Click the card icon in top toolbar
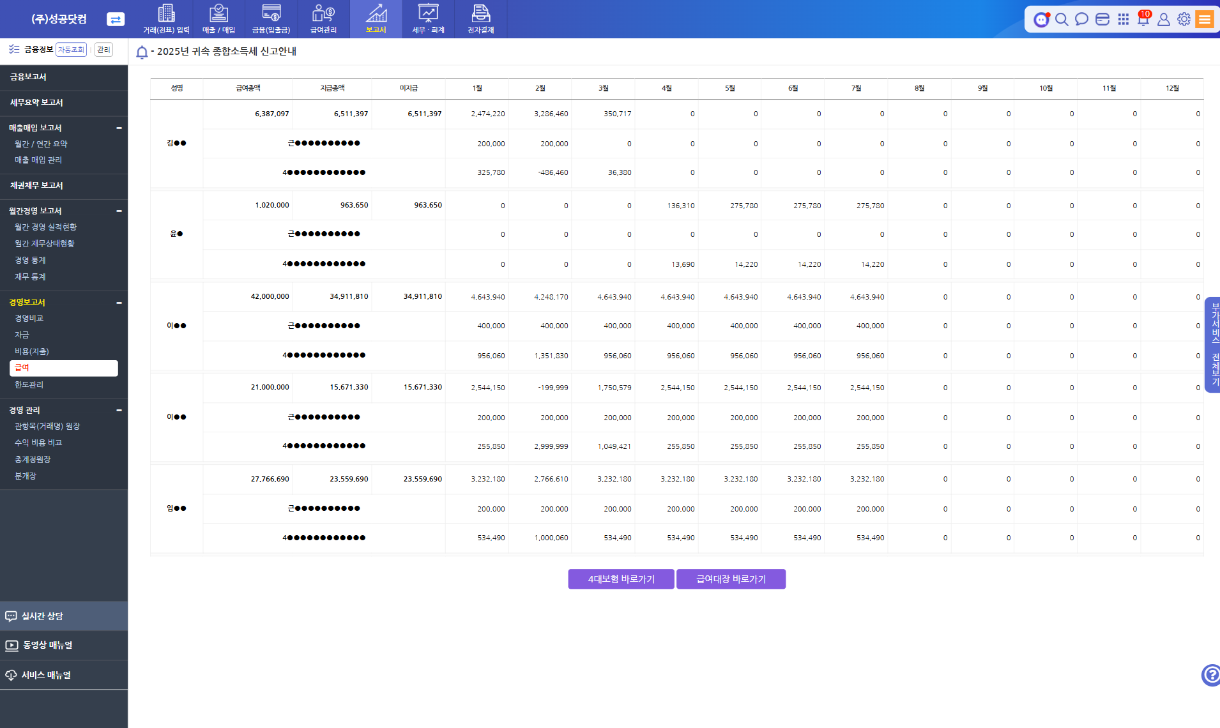 [1102, 19]
